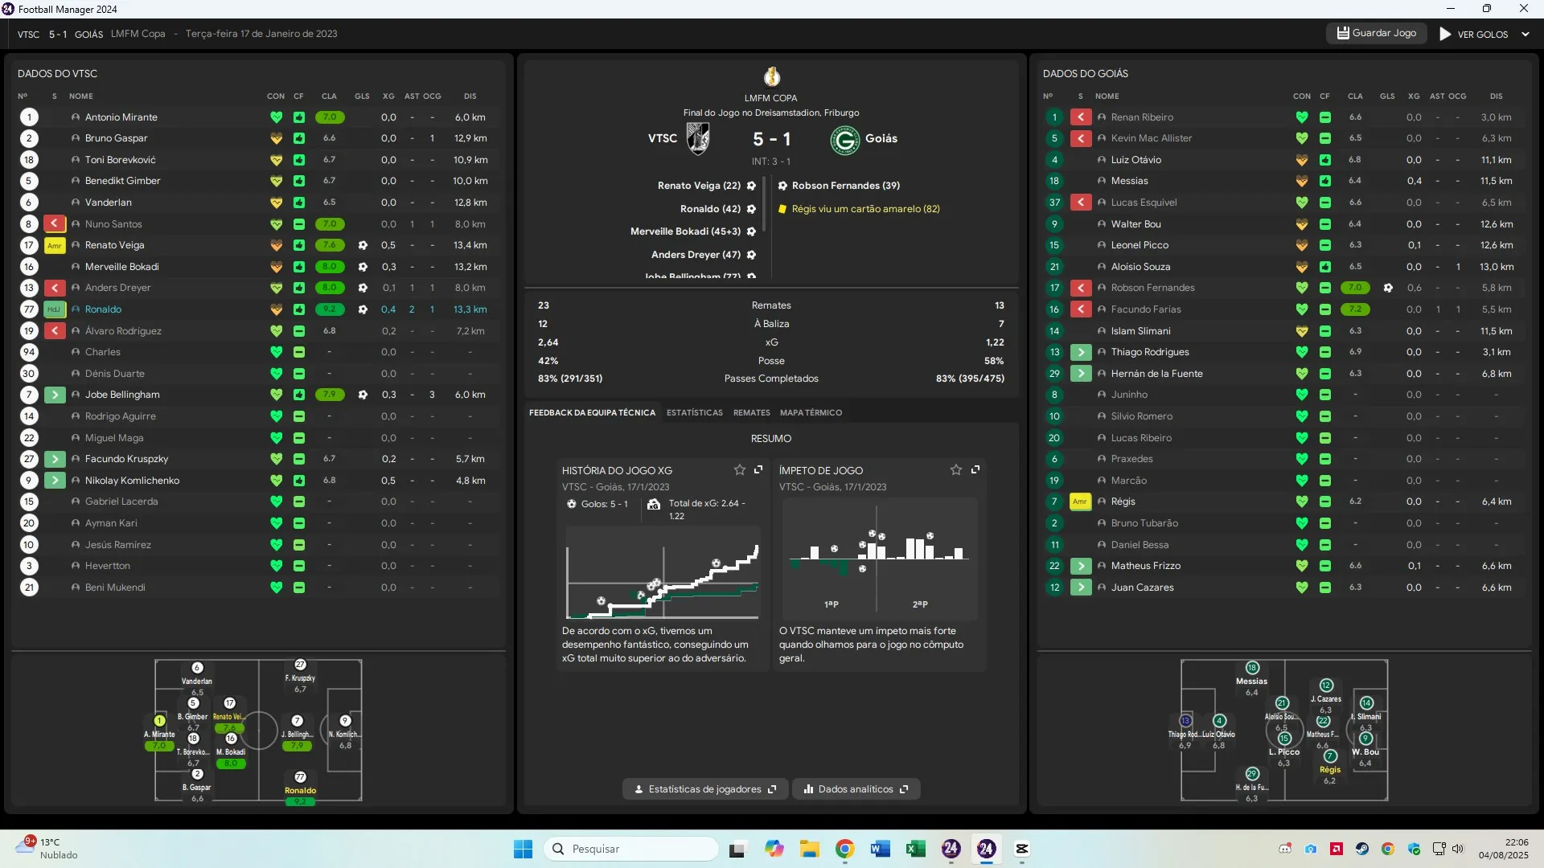Screen dimensions: 1544x868
Task: Click Luiz Otávio's orange condition heart
Action: [1302, 160]
